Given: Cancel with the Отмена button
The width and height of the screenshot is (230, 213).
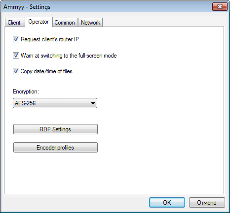Looking at the screenshot, I should point(207,203).
